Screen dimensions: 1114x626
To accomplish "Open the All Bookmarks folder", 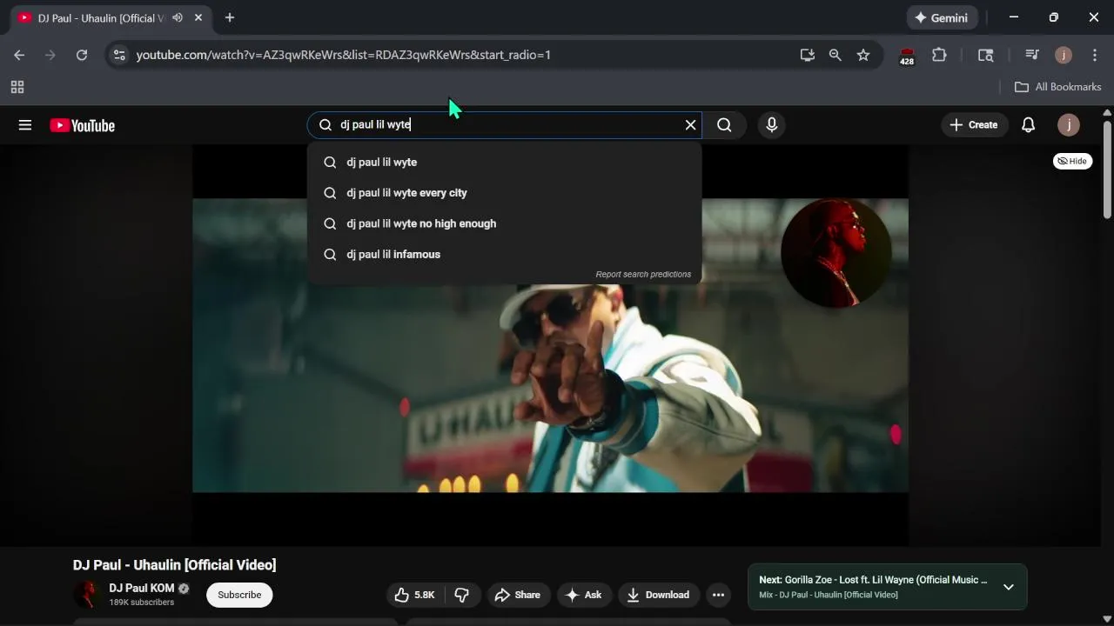I will point(1058,87).
